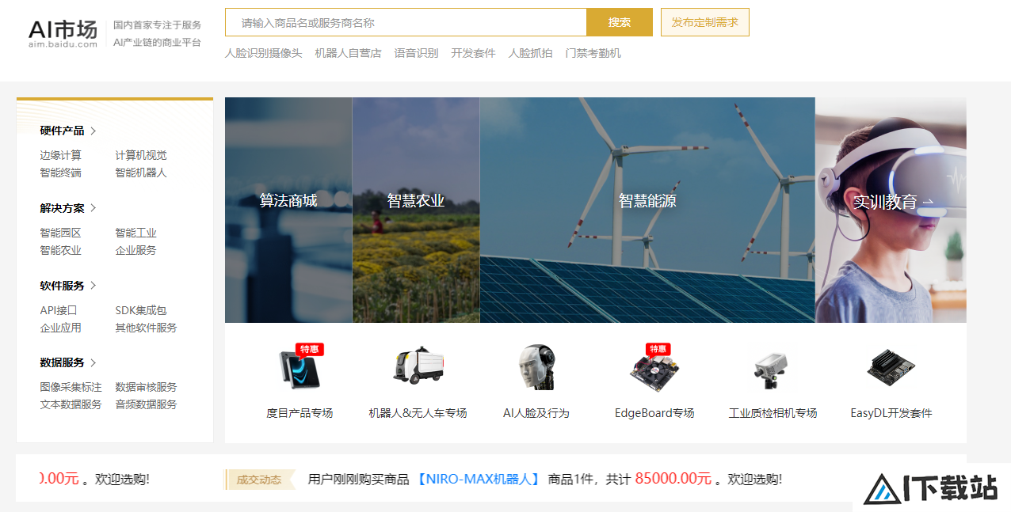Select the 机器人自营店 hot keyword

pos(348,53)
